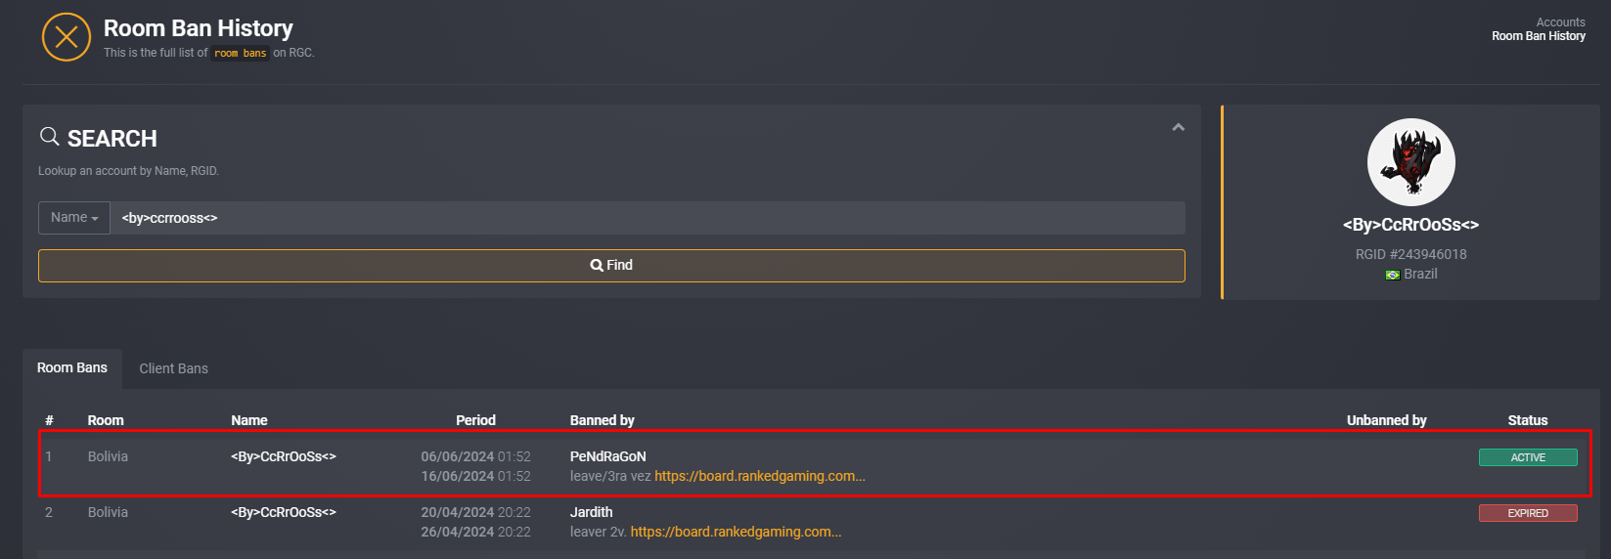Viewport: 1611px width, 559px height.
Task: Open the dragon avatar profile picture
Action: pos(1410,163)
